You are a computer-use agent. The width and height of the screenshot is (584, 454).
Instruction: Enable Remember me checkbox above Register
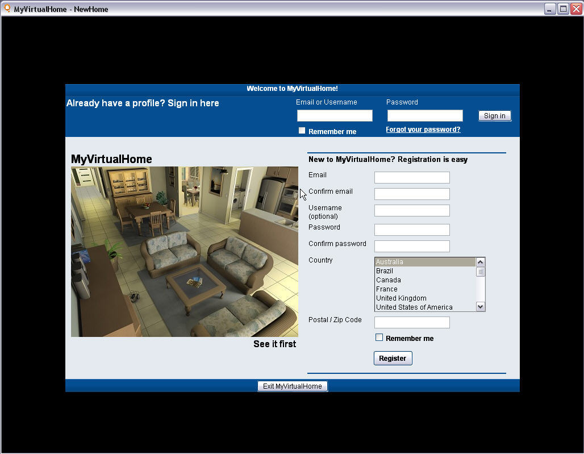(x=379, y=338)
